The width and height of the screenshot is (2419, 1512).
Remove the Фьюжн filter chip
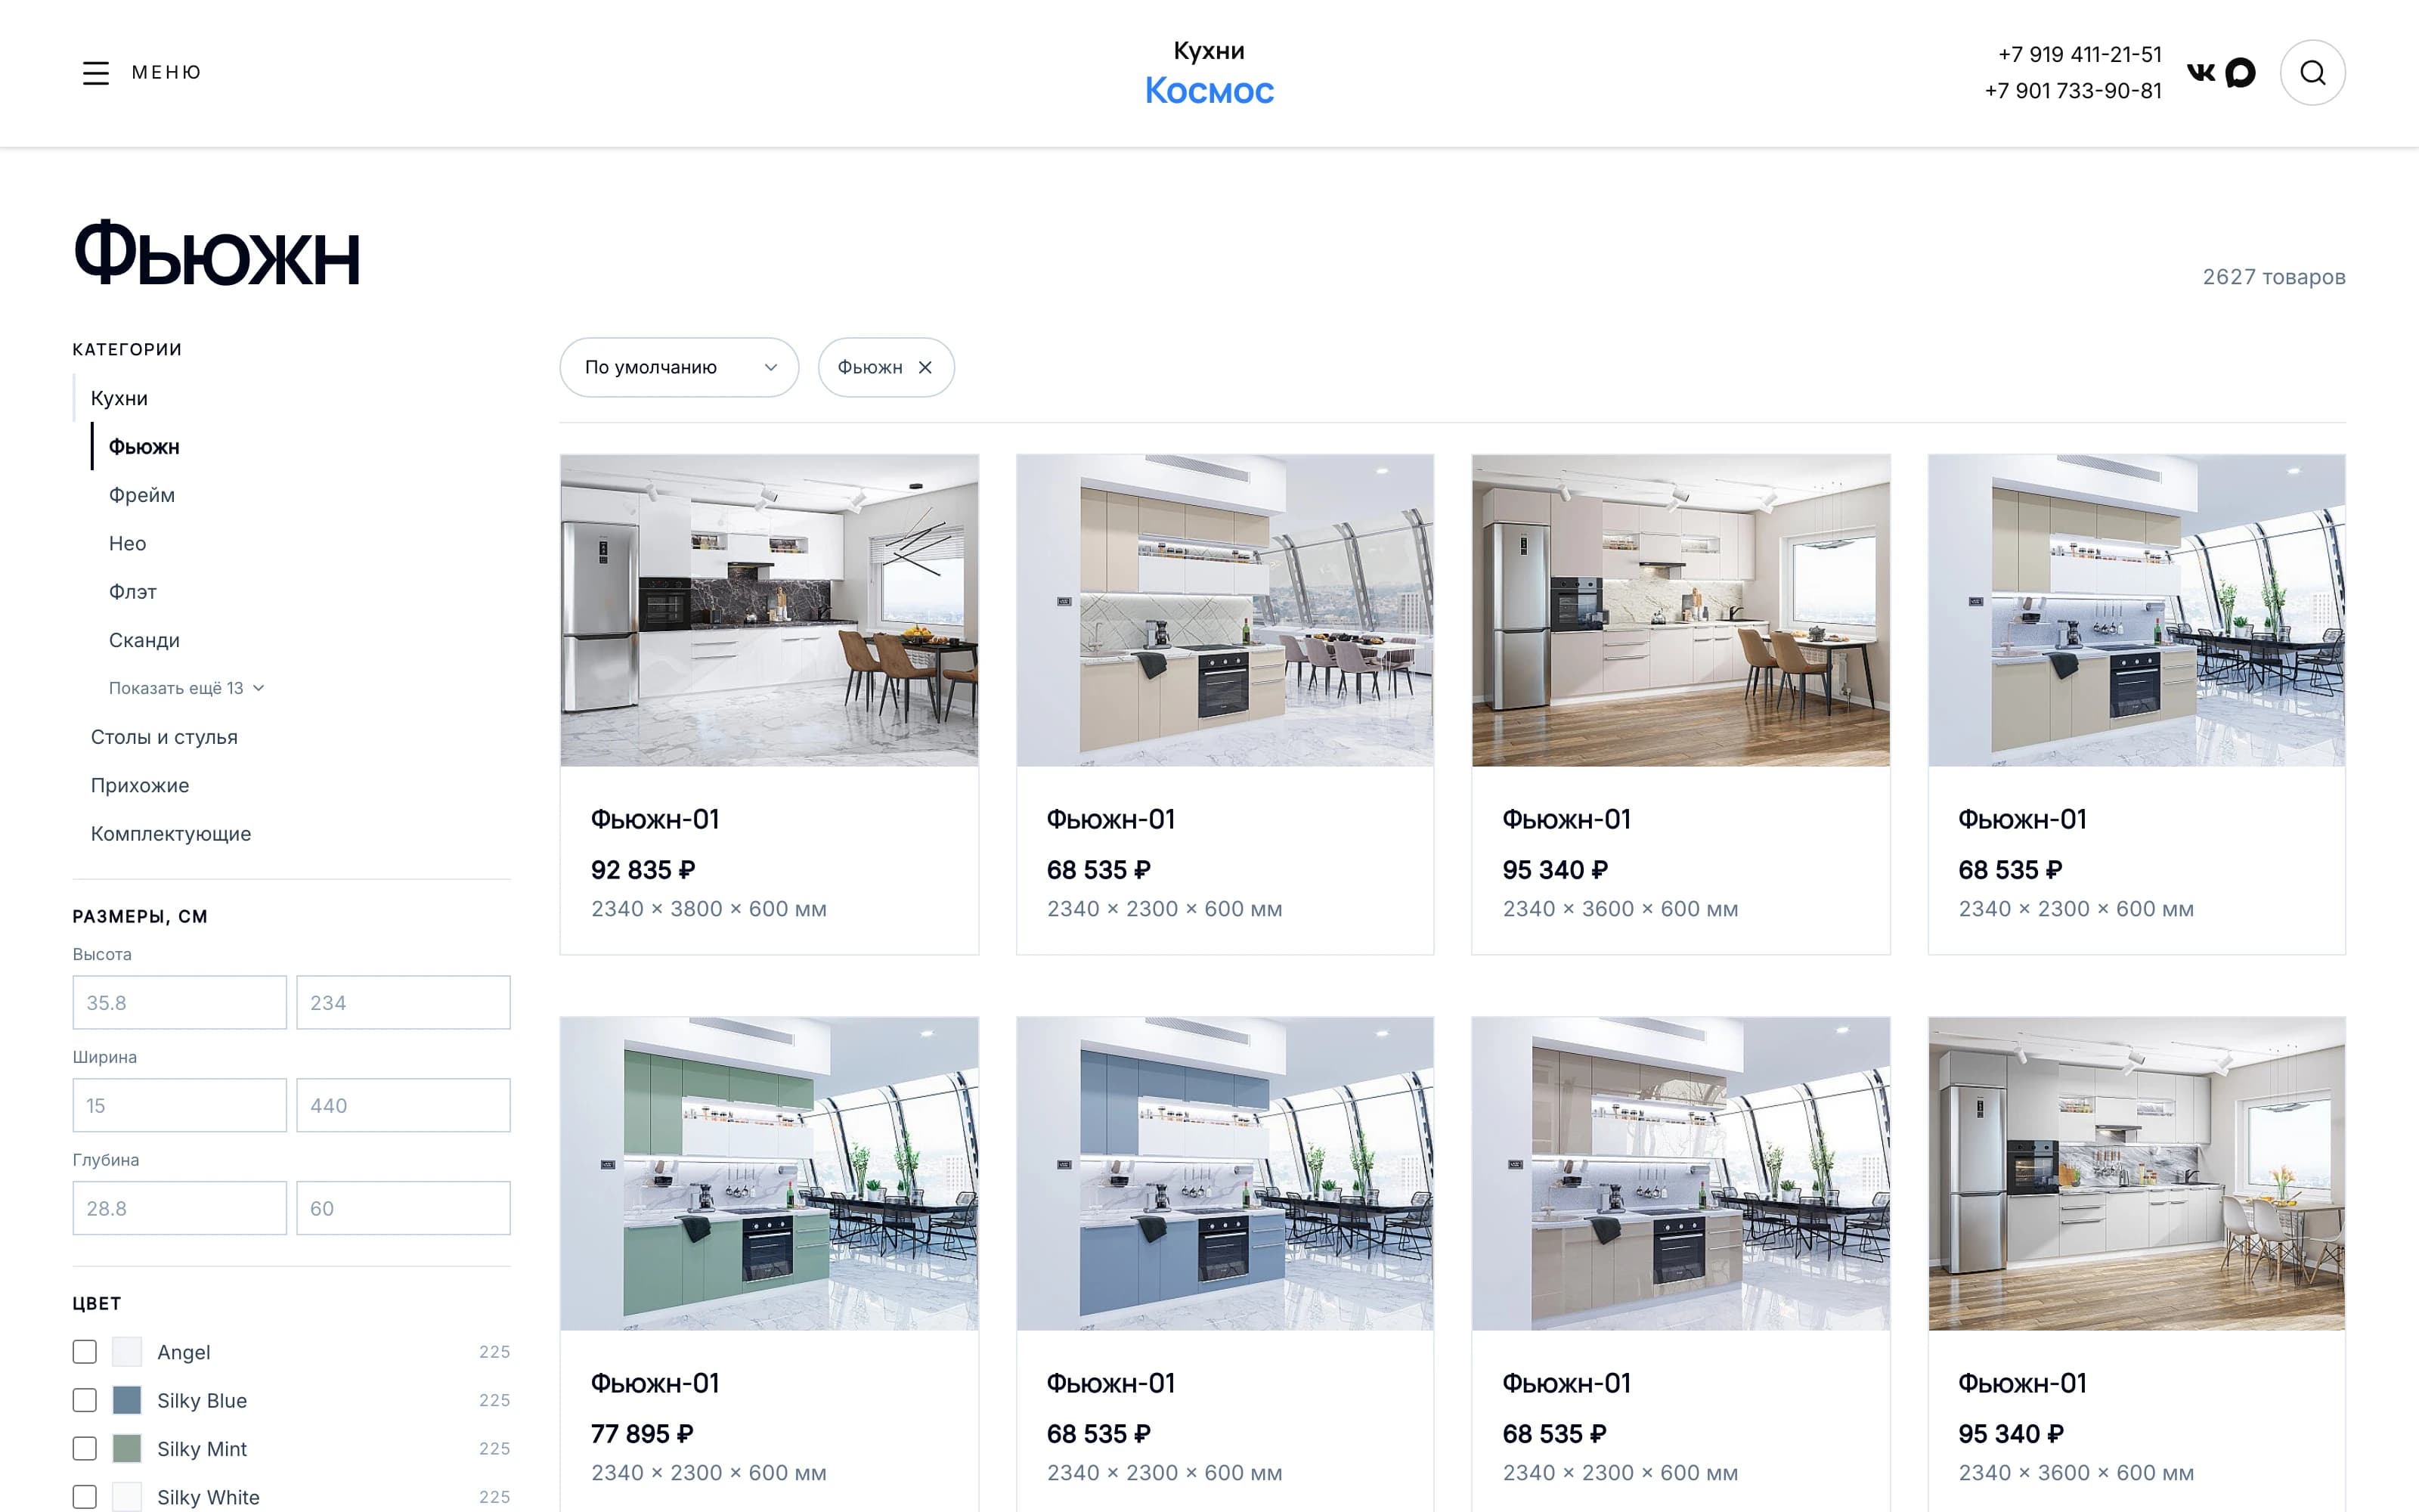click(x=925, y=367)
